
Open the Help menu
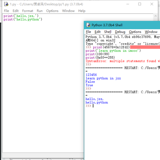coord(82,11)
